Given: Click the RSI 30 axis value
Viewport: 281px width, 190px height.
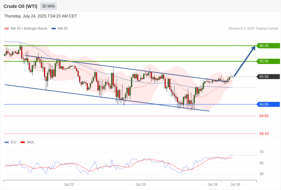Looking at the screenshot, I should (x=261, y=174).
